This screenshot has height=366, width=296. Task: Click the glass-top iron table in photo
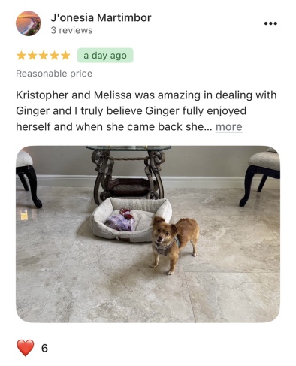coord(128,174)
